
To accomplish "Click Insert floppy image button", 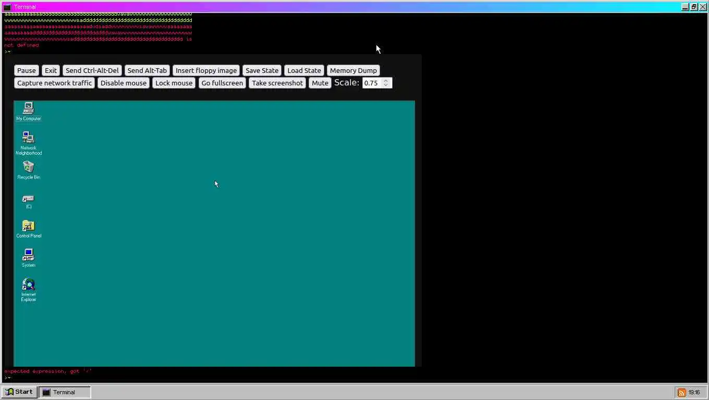I will point(206,70).
